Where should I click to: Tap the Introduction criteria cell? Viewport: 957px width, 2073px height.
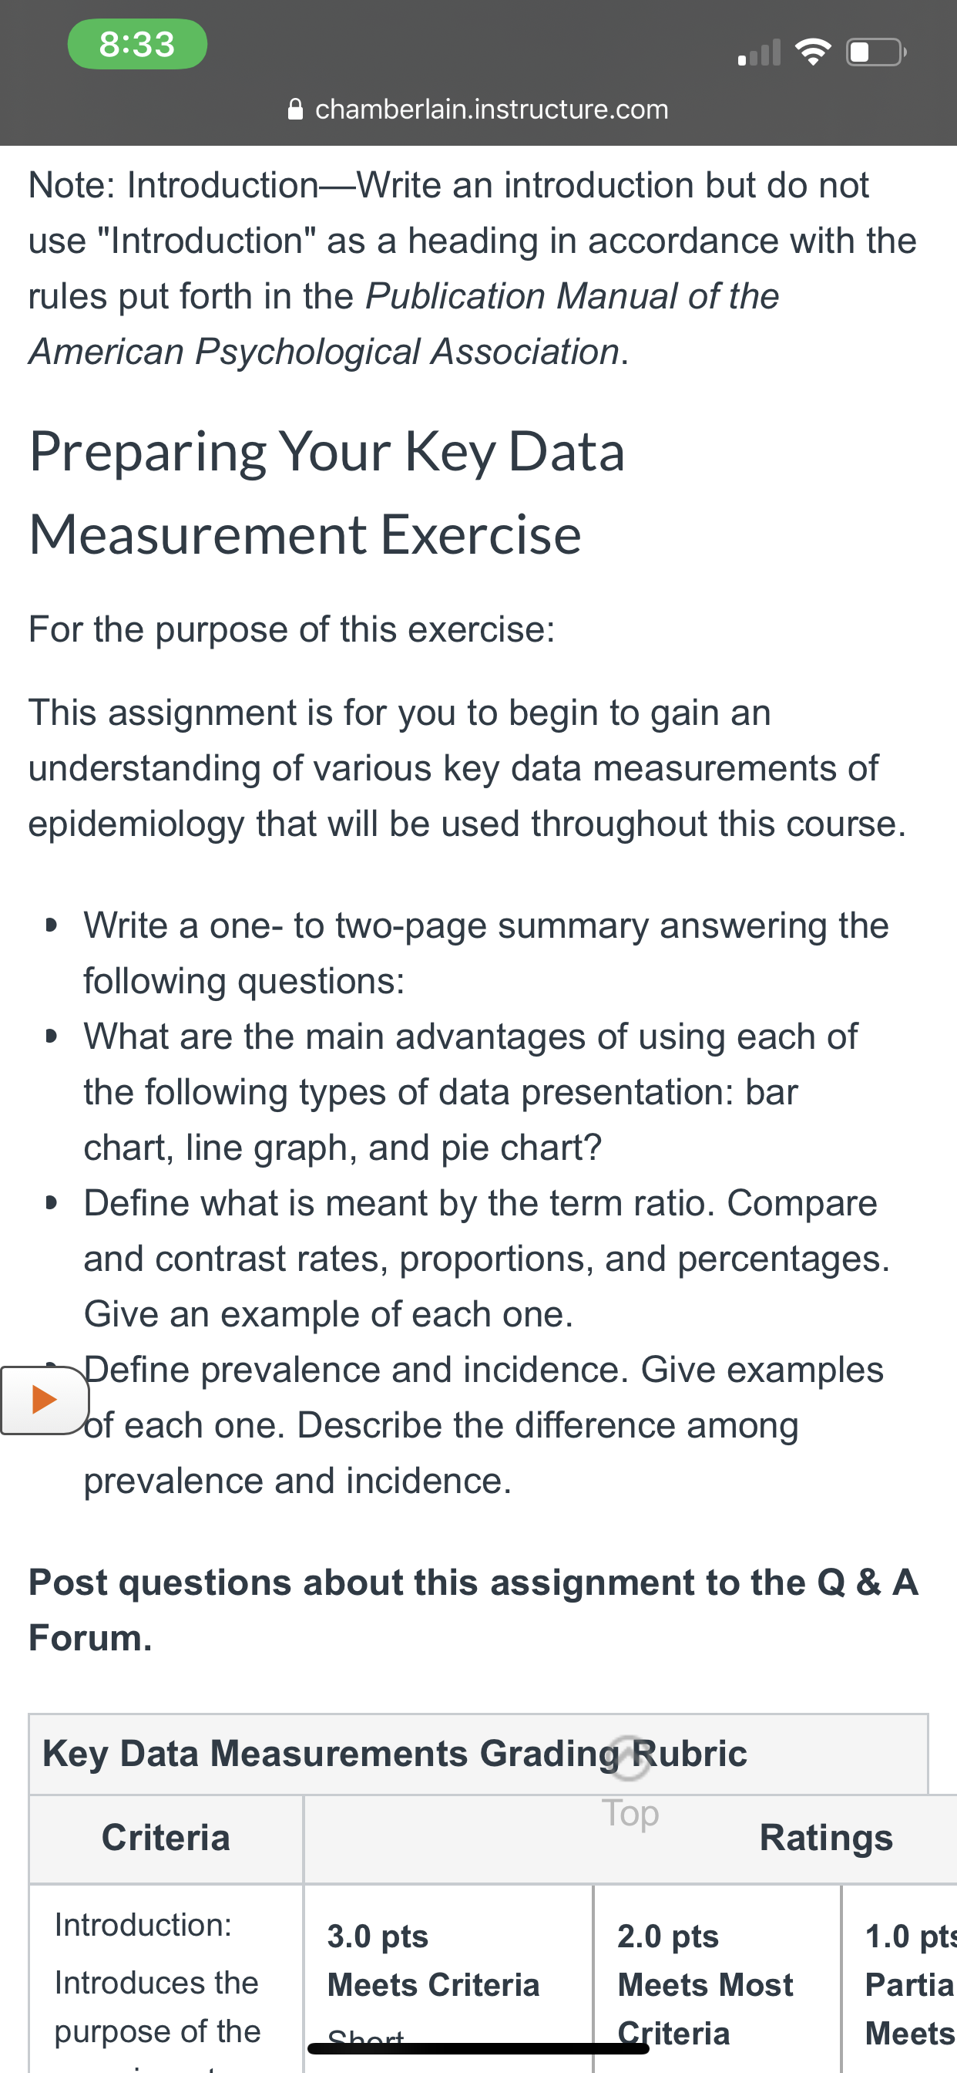pyautogui.click(x=166, y=1978)
